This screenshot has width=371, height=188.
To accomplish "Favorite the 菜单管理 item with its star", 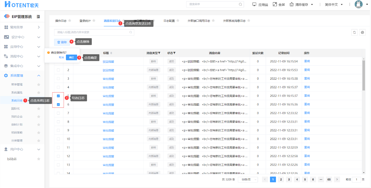I will pos(39,85).
